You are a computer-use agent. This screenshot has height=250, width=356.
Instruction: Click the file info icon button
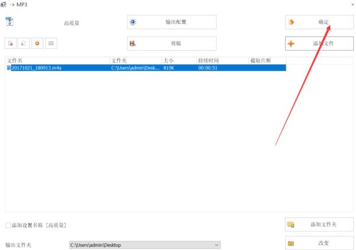tap(51, 43)
